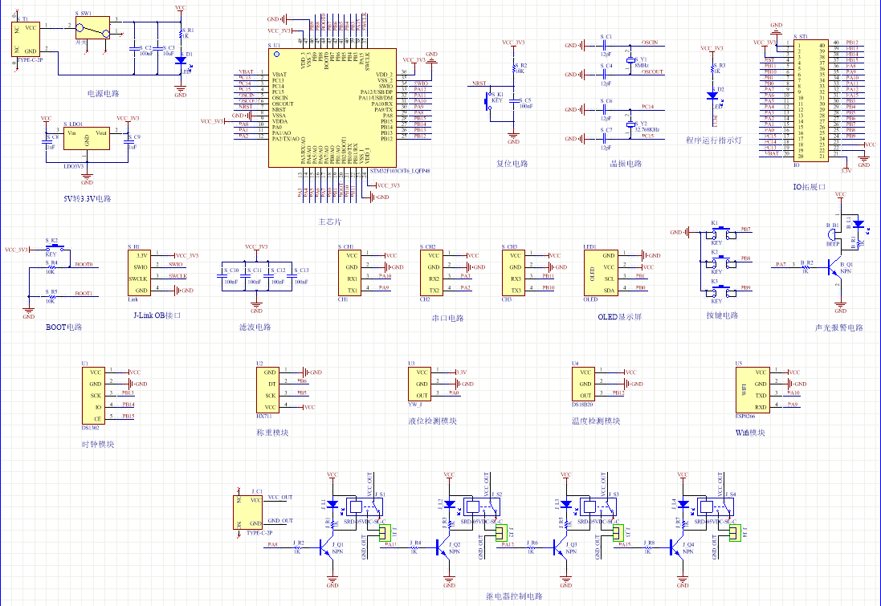Click the 'BOOT电路' section label
The height and width of the screenshot is (606, 881).
[x=64, y=327]
